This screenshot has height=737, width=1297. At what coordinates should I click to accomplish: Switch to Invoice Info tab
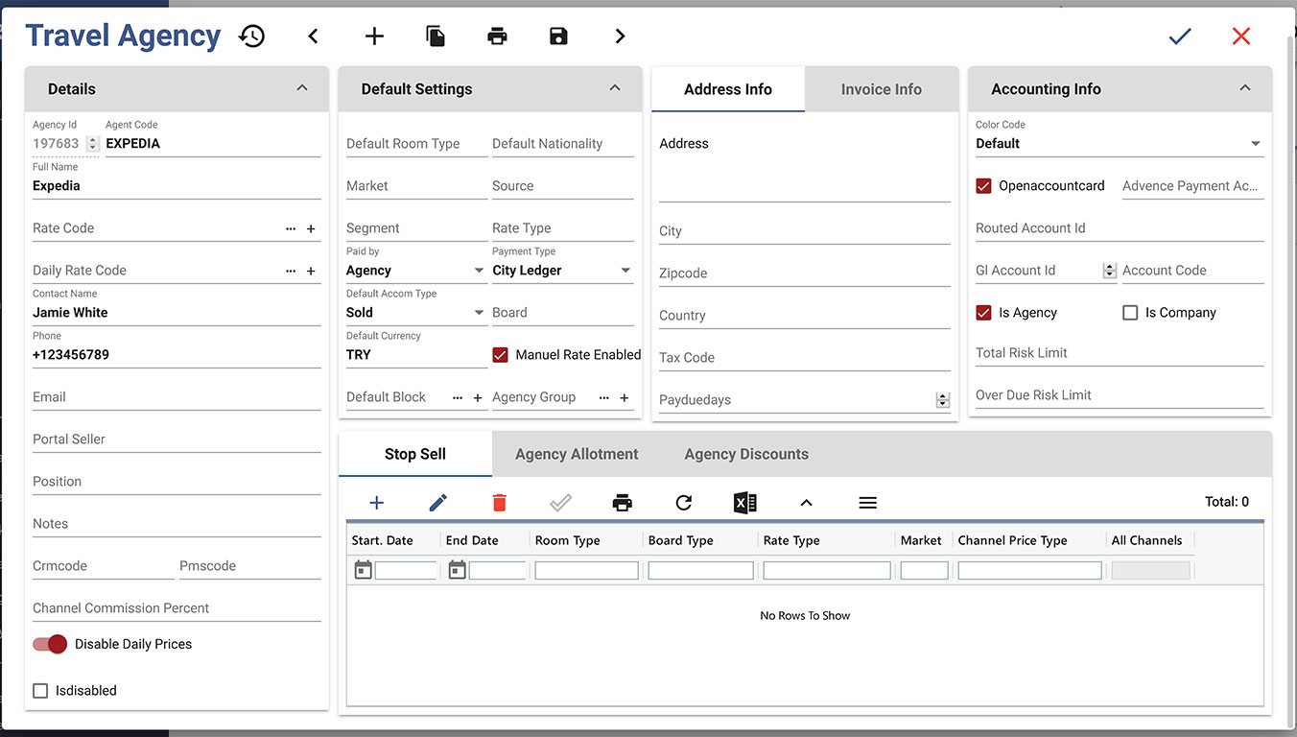click(882, 89)
